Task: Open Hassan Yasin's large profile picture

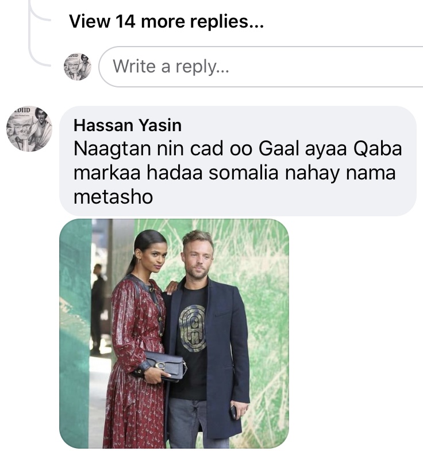Action: coord(29,129)
